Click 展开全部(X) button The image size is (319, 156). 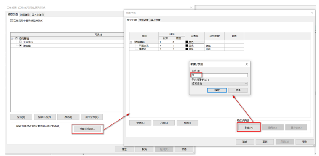pos(92,117)
